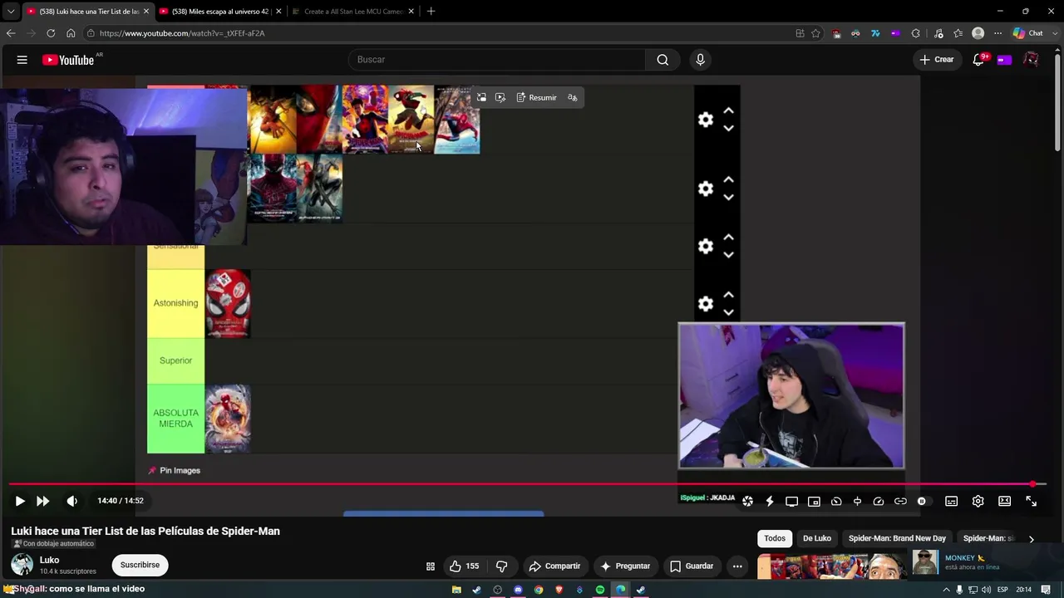The image size is (1064, 598).
Task: Open the Luko channel name link
Action: click(49, 561)
